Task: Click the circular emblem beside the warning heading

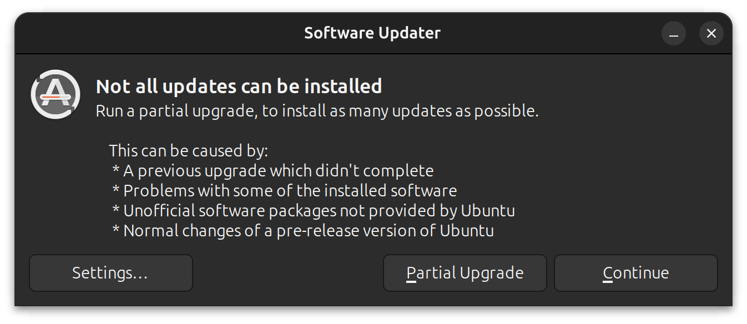Action: click(55, 94)
